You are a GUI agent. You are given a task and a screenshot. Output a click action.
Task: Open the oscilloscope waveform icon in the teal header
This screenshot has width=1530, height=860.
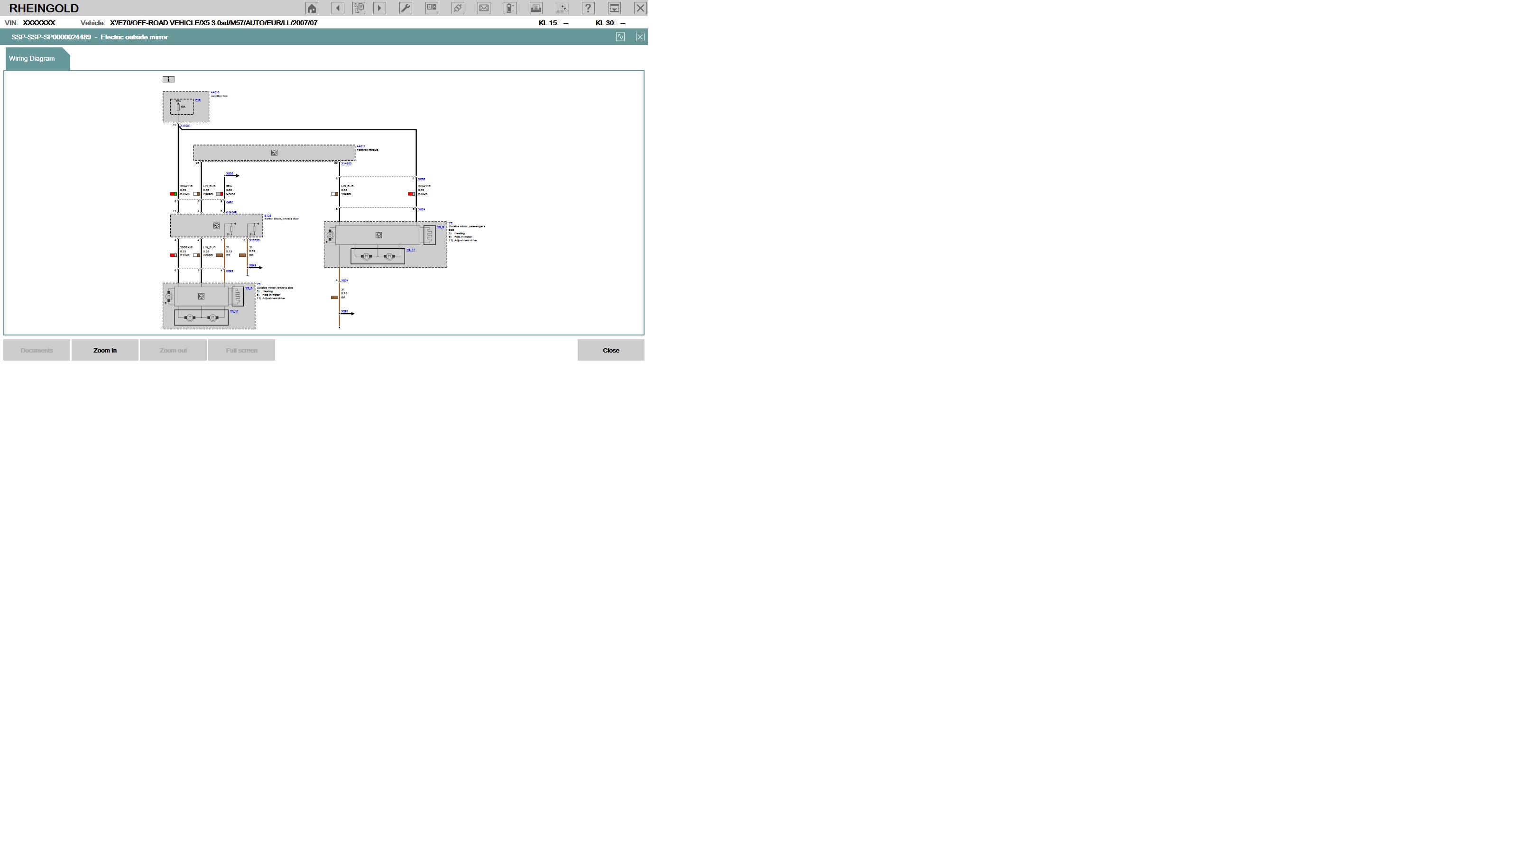[620, 37]
